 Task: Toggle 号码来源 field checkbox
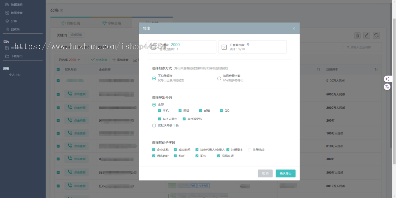(218, 156)
